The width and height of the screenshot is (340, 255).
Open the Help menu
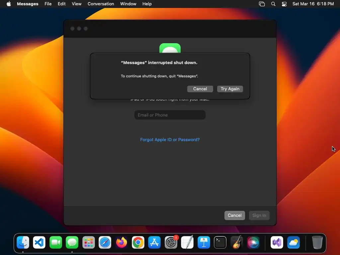tap(147, 4)
